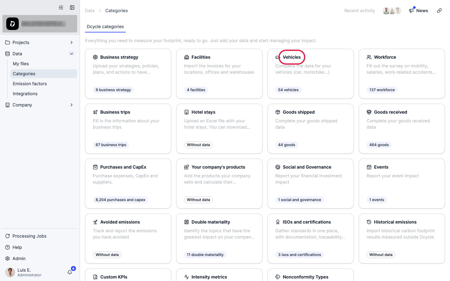
Task: Click the recent activity user avatars
Action: (x=392, y=11)
